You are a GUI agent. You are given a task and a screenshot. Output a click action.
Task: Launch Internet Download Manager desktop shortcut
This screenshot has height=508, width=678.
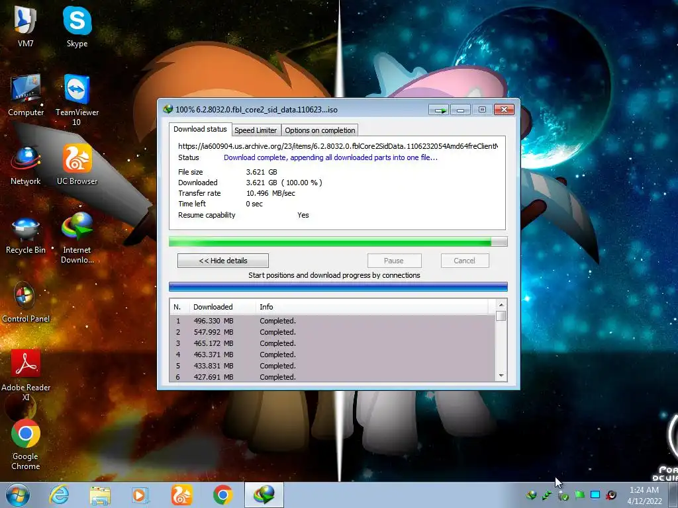point(77,238)
